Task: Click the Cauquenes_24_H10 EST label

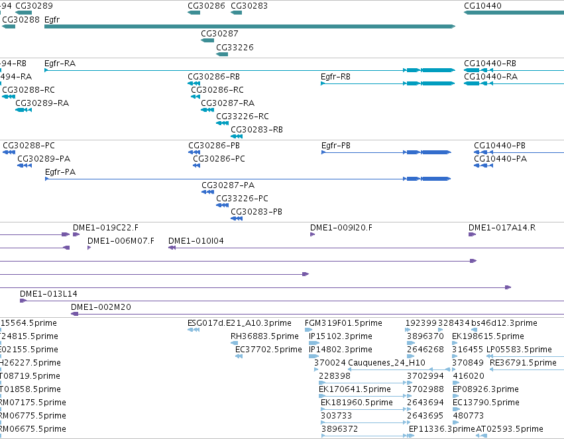Action: (x=386, y=363)
